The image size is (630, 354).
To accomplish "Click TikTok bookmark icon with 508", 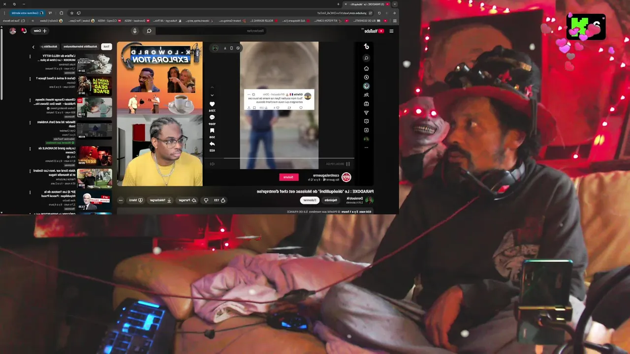I will tap(212, 131).
